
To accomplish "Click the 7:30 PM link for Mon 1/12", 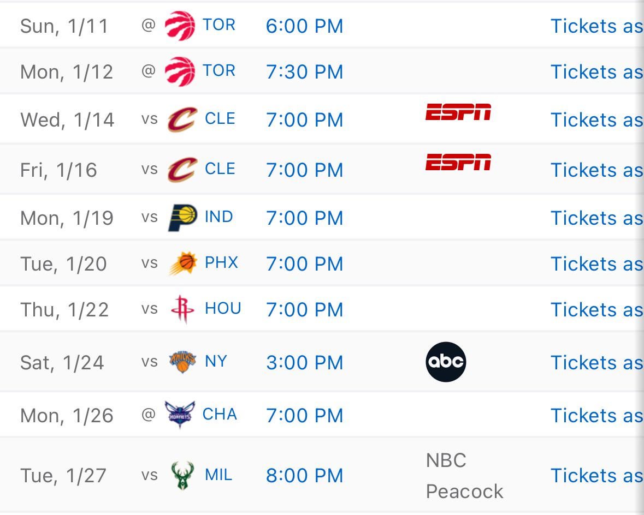I will pos(304,71).
